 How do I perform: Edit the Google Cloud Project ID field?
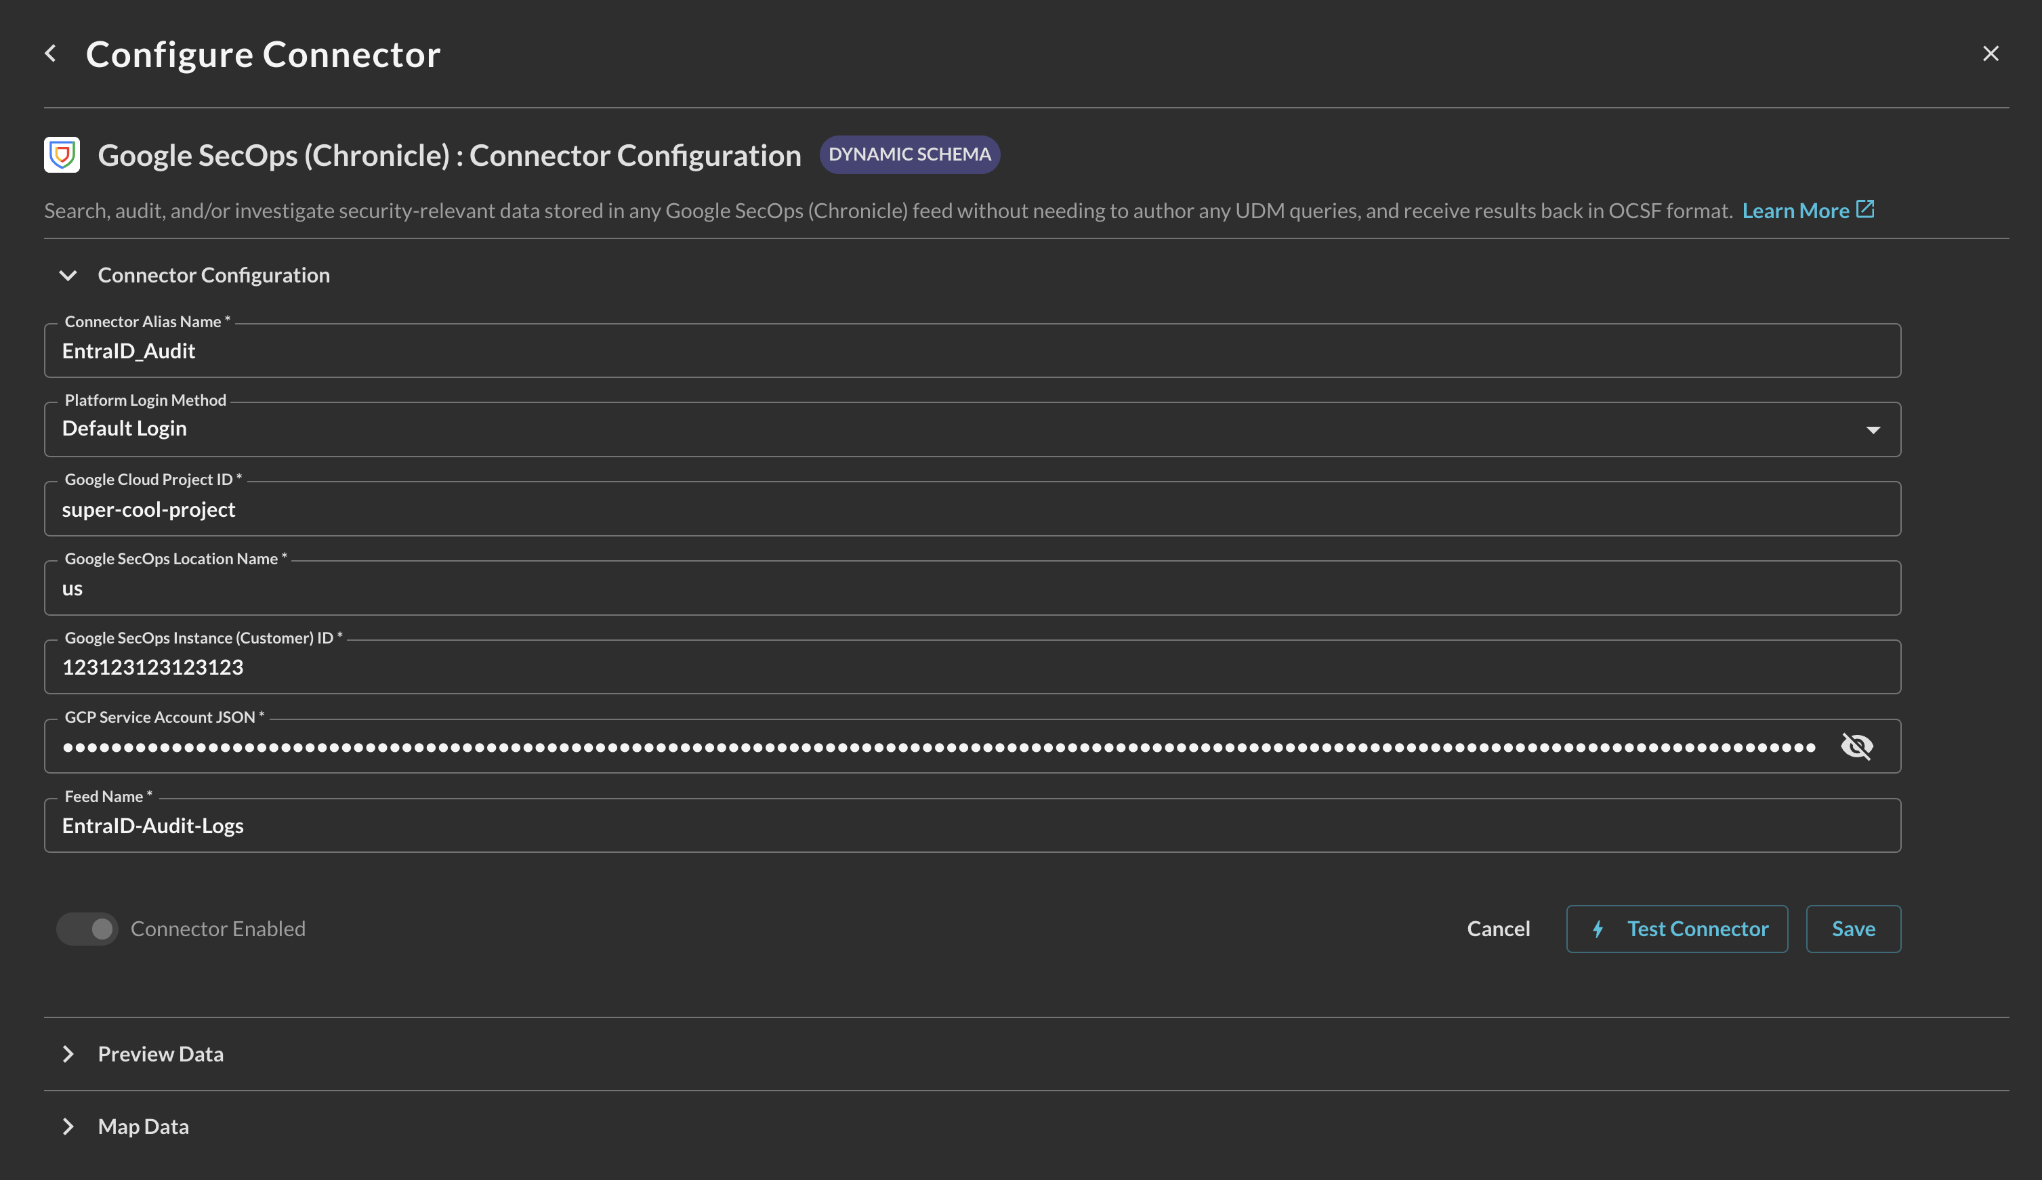[972, 509]
